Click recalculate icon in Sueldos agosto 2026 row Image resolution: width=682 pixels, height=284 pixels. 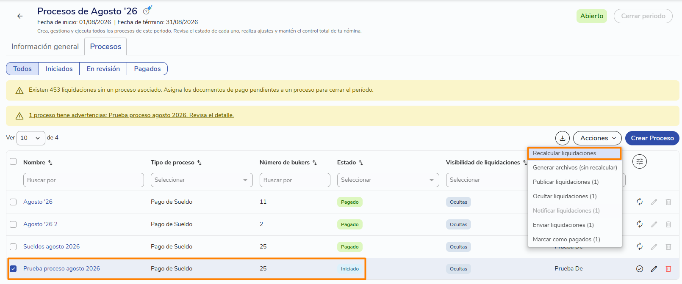[640, 247]
